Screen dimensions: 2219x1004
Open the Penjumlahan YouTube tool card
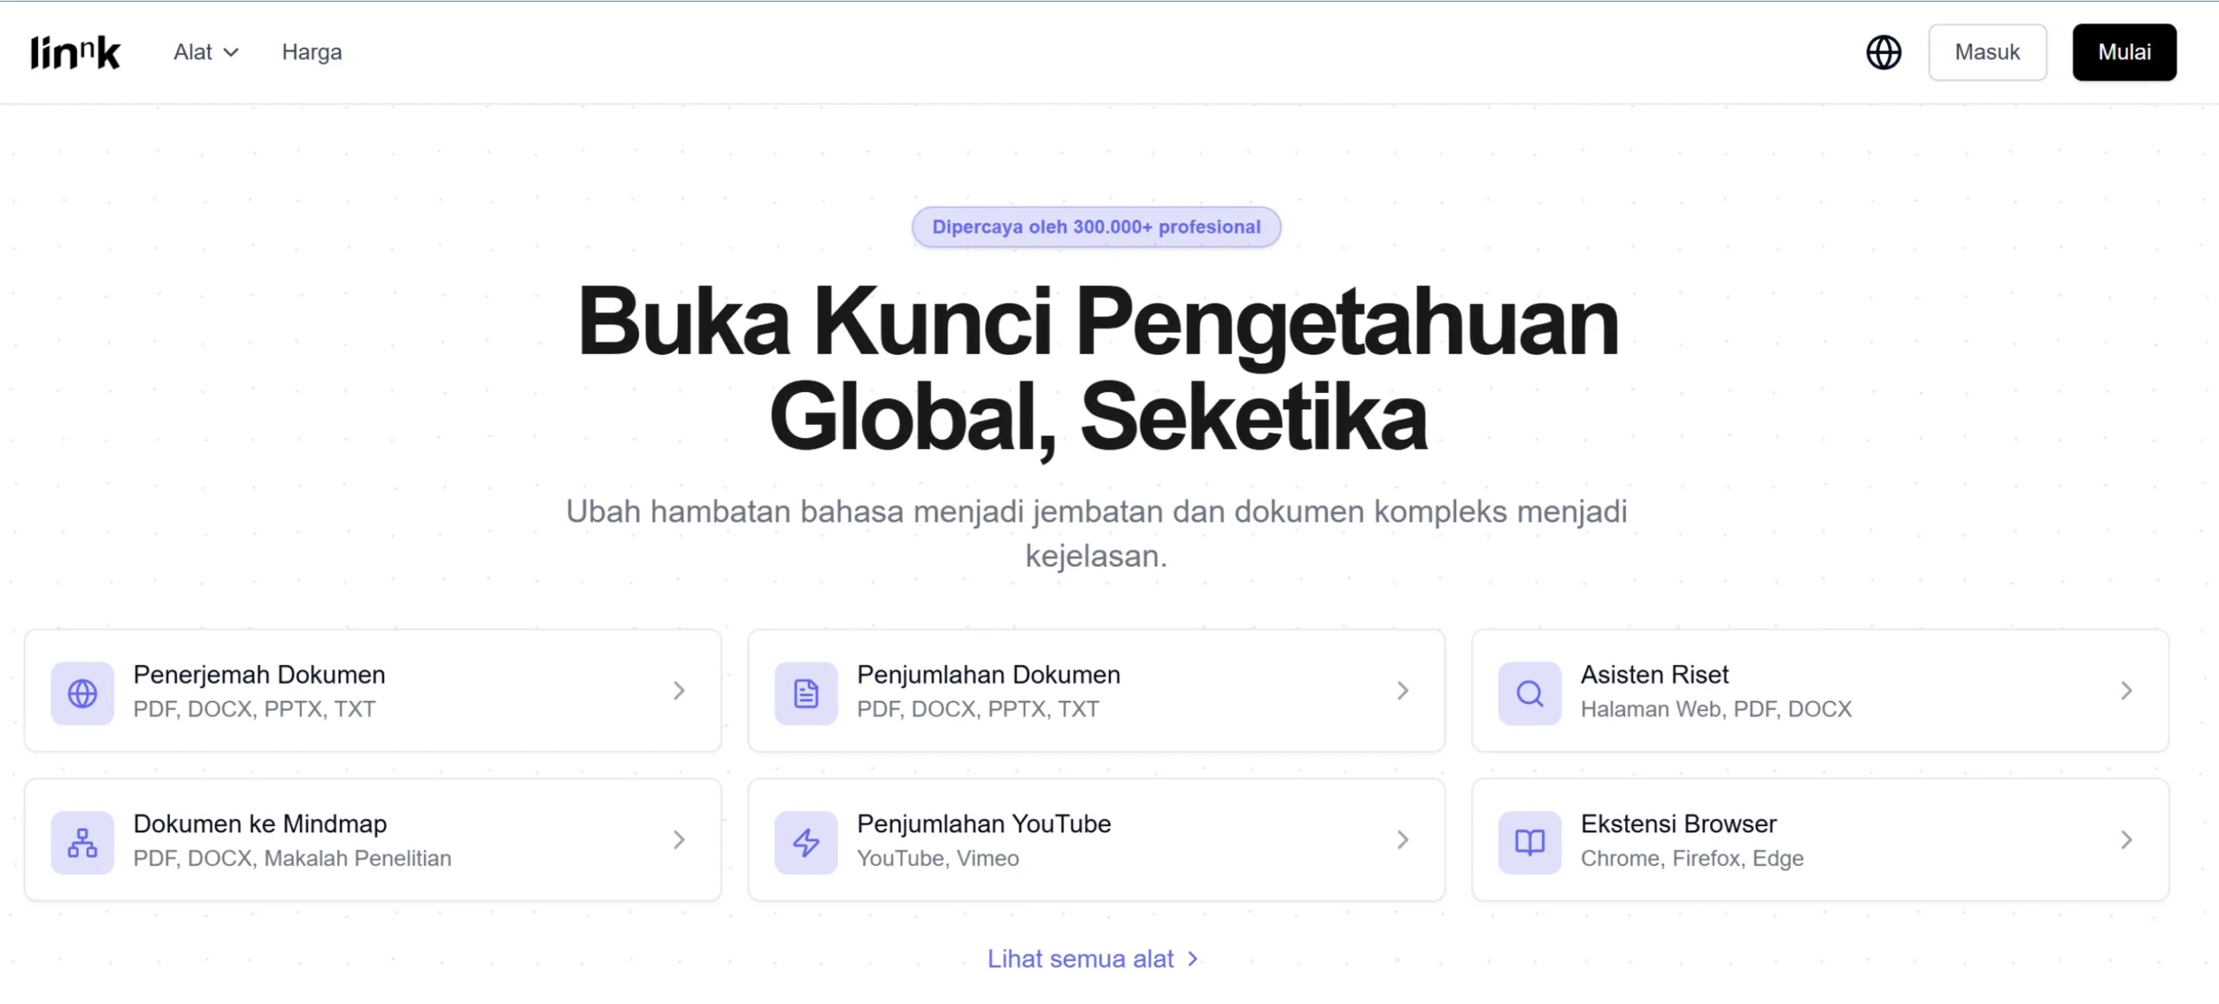1096,839
